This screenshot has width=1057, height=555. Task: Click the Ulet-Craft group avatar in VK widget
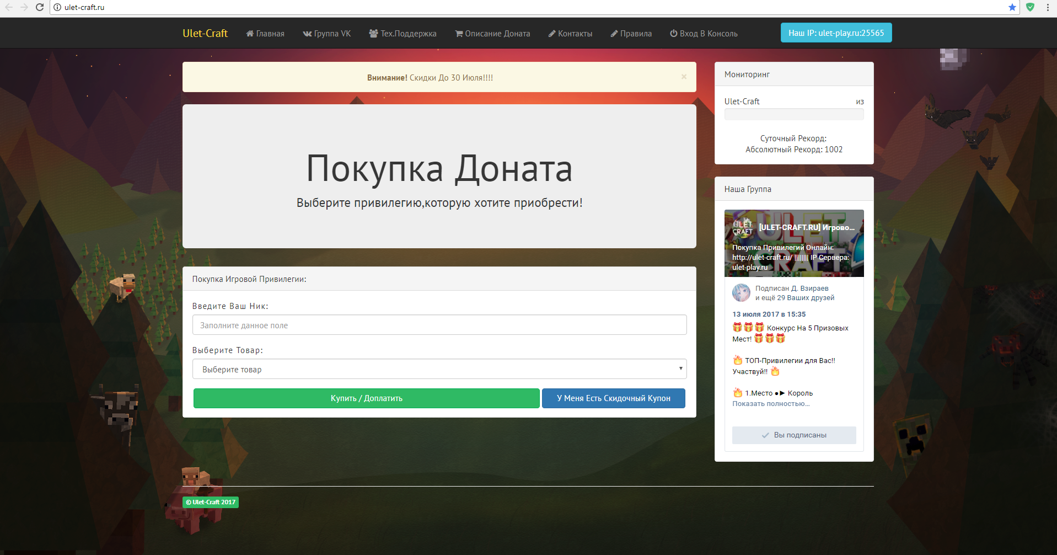742,227
